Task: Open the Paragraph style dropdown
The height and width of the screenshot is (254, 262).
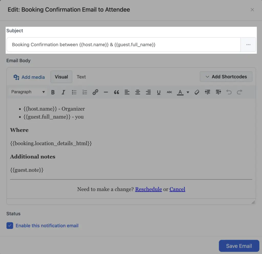Action: [27, 92]
